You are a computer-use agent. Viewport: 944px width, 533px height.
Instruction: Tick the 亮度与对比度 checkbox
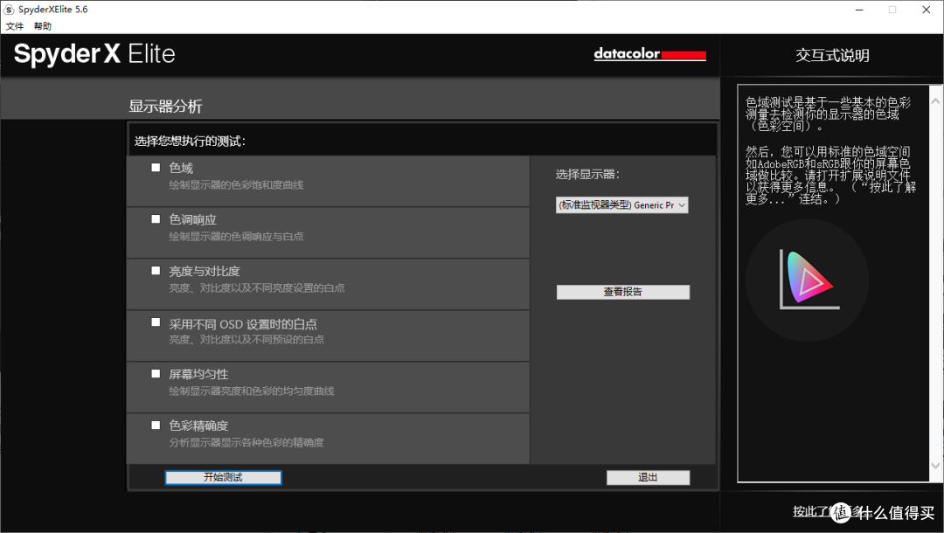click(156, 271)
